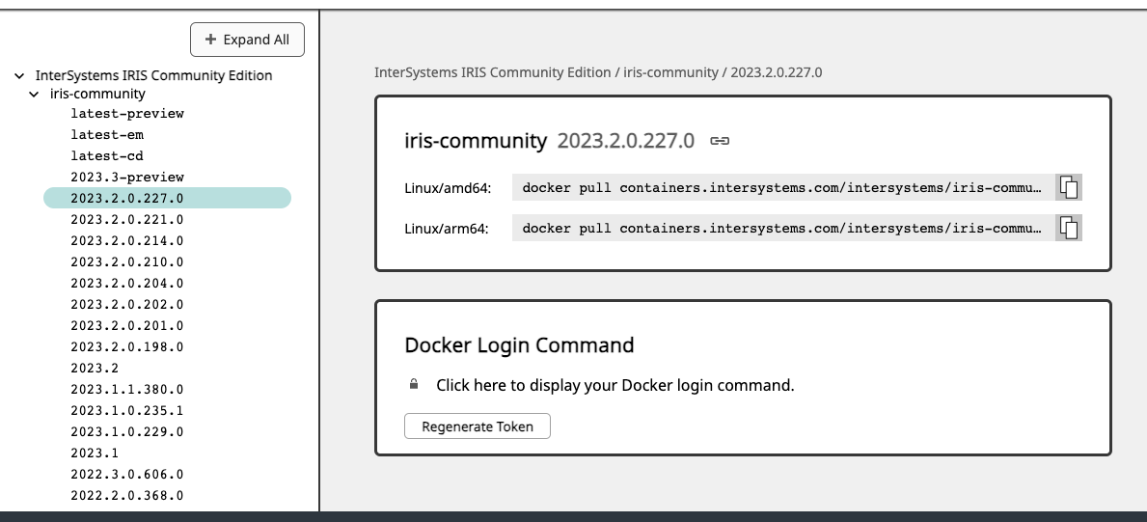Screen dimensions: 1147x522
Task: Click the permalink chain icon beside 2023.2.0.227.0
Action: click(x=720, y=141)
